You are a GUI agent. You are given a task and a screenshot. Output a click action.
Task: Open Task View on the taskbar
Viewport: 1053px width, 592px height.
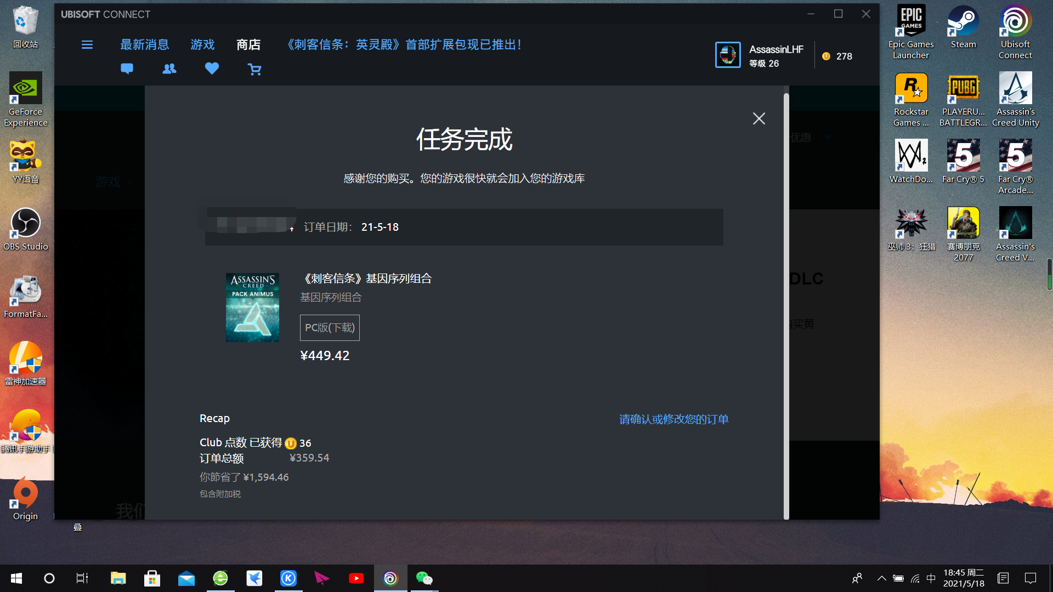tap(82, 578)
